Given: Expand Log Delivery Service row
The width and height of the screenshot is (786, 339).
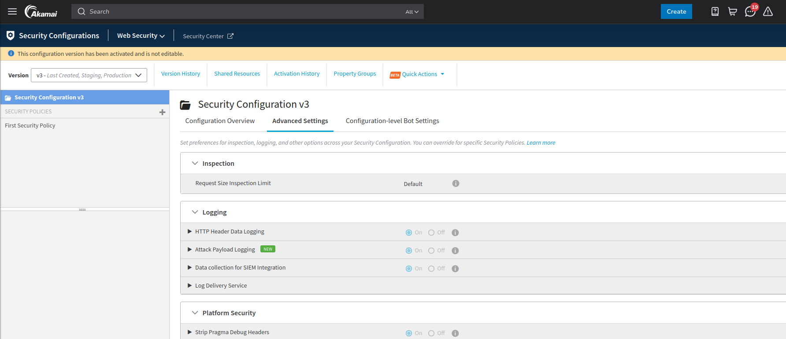Looking at the screenshot, I should click(189, 285).
